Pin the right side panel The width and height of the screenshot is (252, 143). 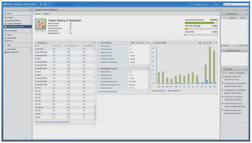tap(247, 10)
